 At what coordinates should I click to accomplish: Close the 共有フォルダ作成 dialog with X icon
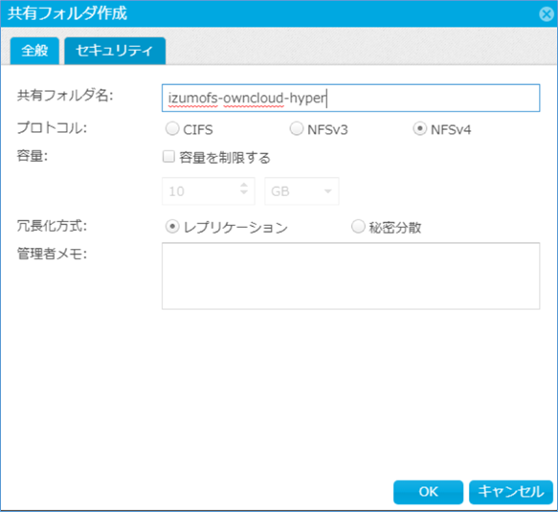point(546,14)
